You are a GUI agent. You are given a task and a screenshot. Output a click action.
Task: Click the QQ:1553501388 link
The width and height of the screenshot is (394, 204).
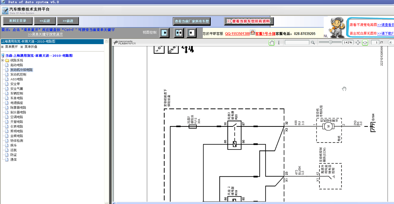238,34
